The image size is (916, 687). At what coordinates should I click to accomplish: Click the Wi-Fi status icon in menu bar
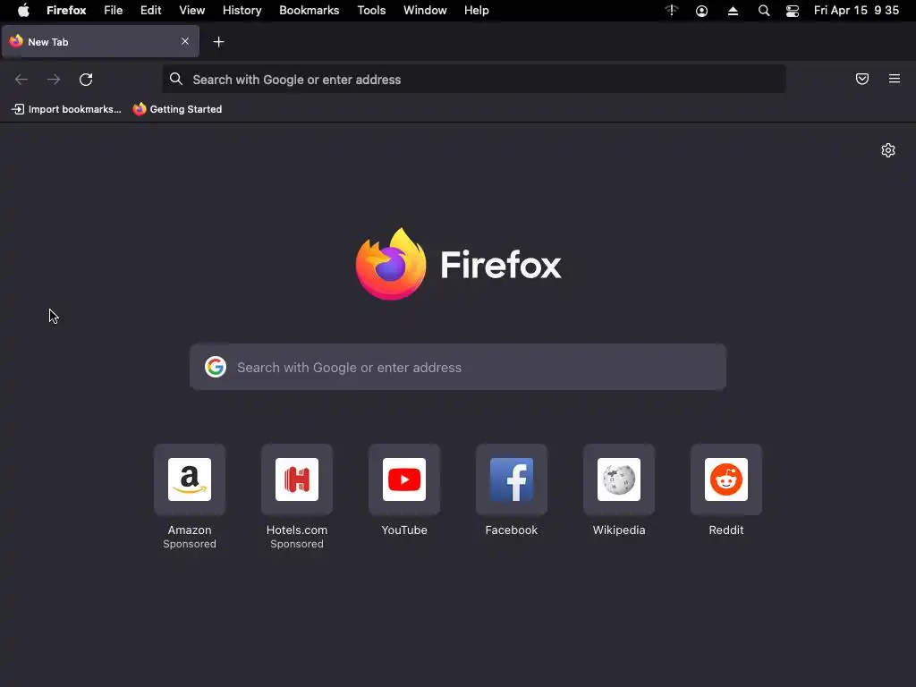[x=672, y=10]
